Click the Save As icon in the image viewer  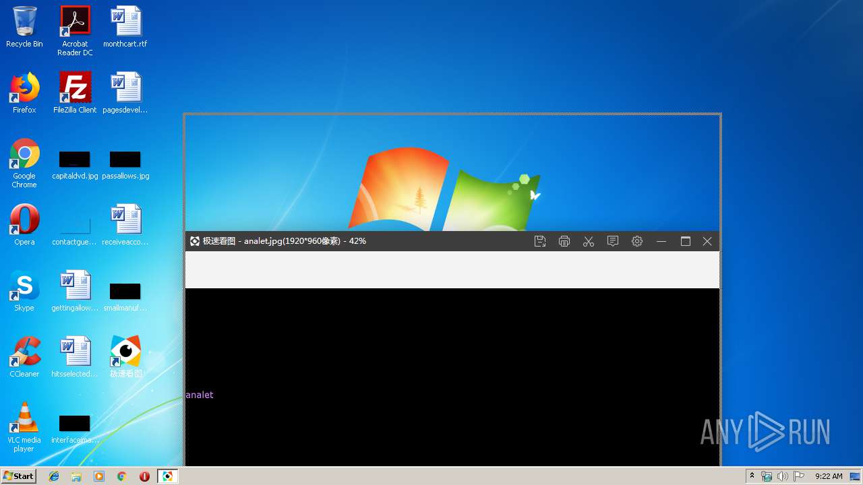(x=540, y=241)
